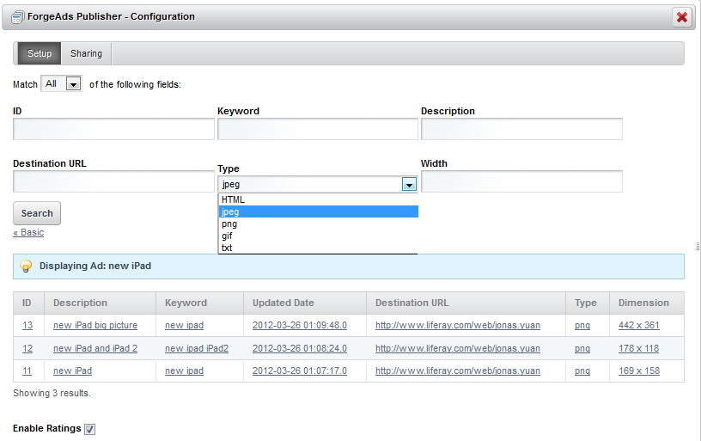701x441 pixels.
Task: Click the 442 x 361 dimension link
Action: 639,325
